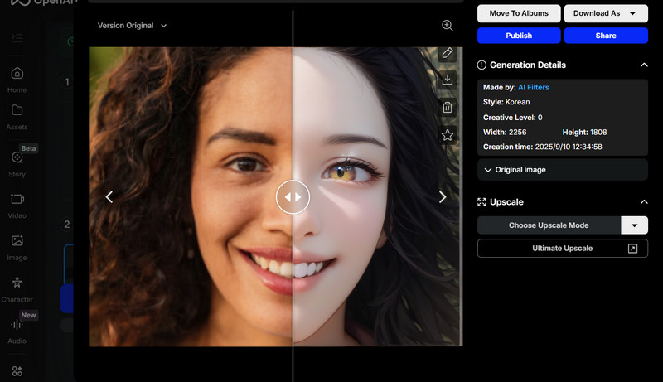
Task: Open the Home sidebar icon
Action: tap(17, 74)
